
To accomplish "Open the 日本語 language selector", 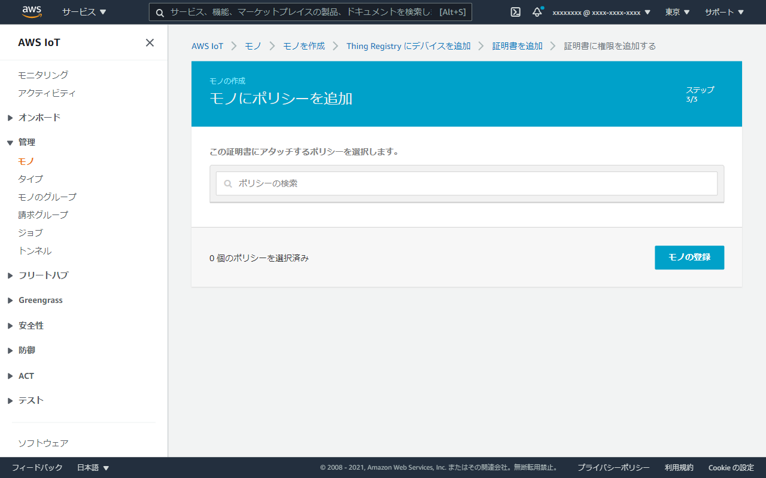I will tap(93, 468).
